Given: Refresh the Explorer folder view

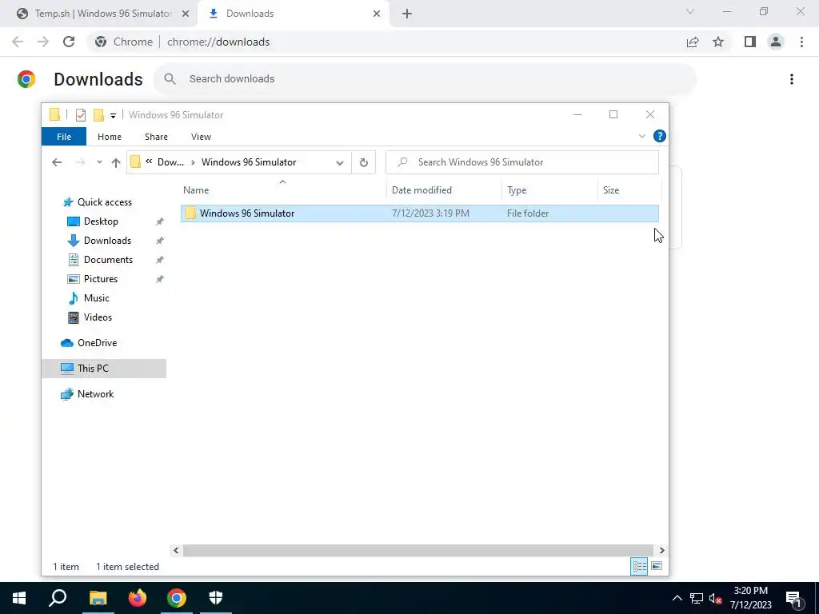Looking at the screenshot, I should click(364, 162).
